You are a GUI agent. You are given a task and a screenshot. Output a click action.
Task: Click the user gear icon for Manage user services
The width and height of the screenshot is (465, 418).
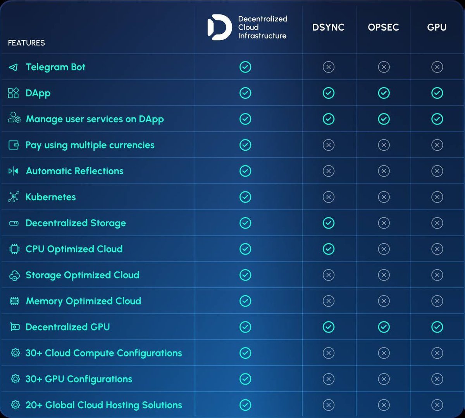click(x=14, y=118)
